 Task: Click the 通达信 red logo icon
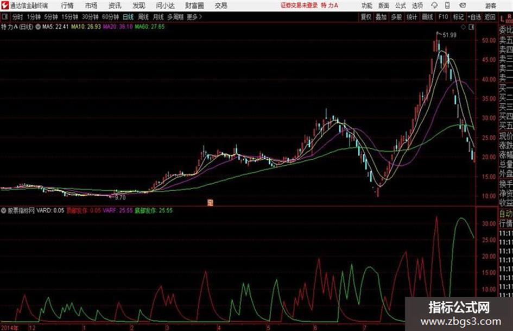pyautogui.click(x=4, y=5)
